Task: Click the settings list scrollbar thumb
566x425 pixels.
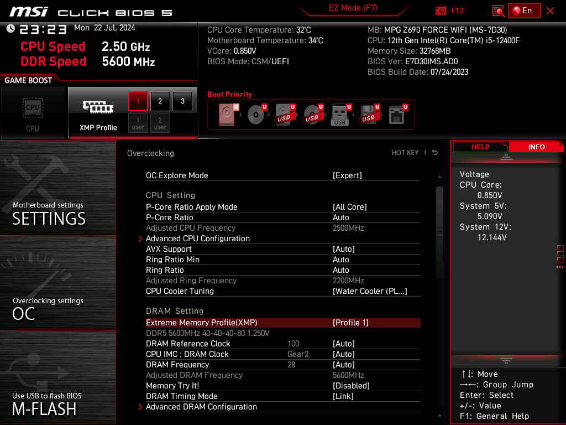Action: point(439,233)
